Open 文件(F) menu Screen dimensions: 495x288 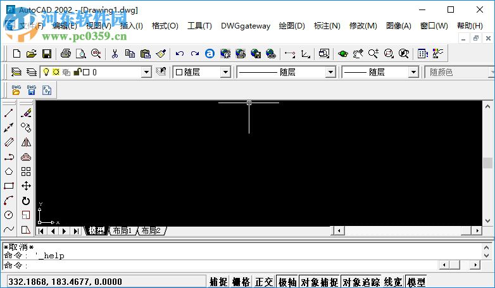coord(32,26)
